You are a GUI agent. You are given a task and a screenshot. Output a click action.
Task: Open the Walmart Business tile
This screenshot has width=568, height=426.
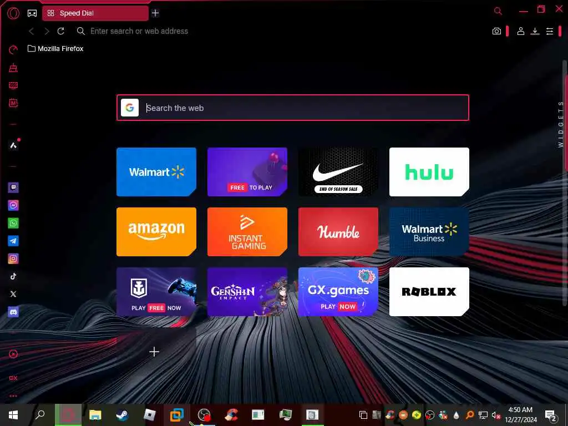pos(429,232)
